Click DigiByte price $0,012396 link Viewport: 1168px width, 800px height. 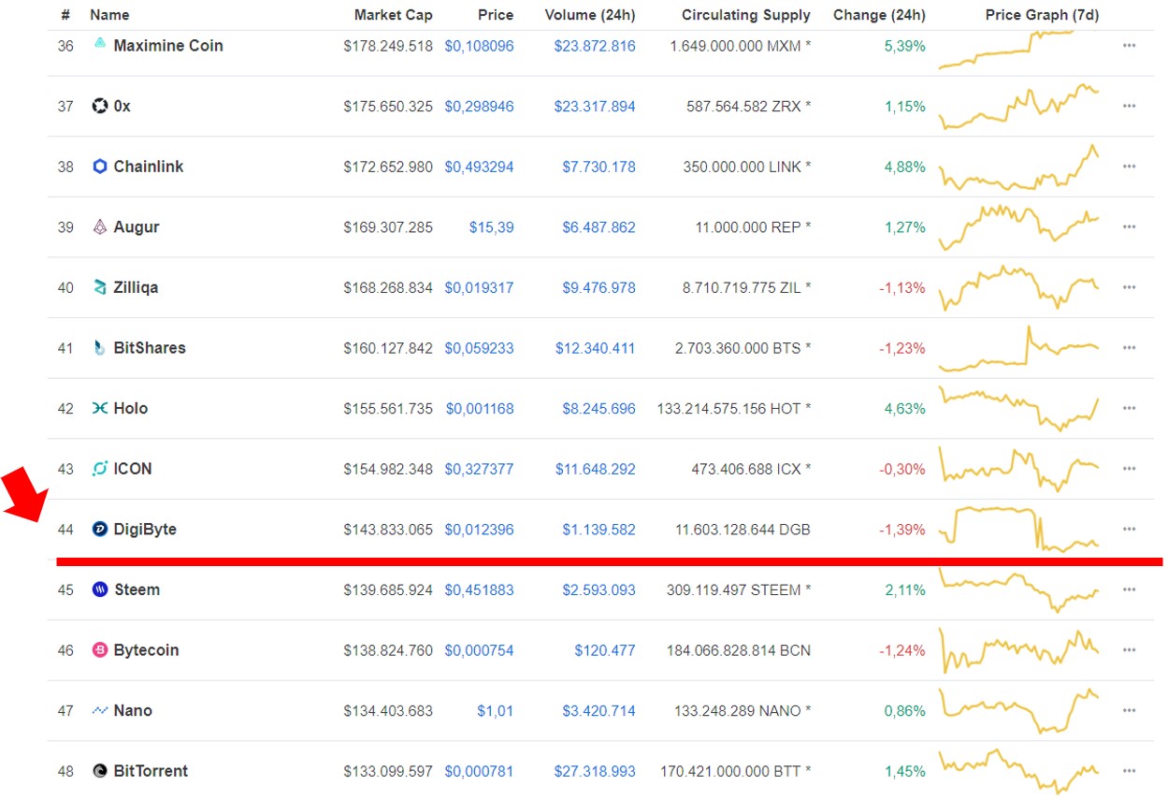[x=479, y=530]
